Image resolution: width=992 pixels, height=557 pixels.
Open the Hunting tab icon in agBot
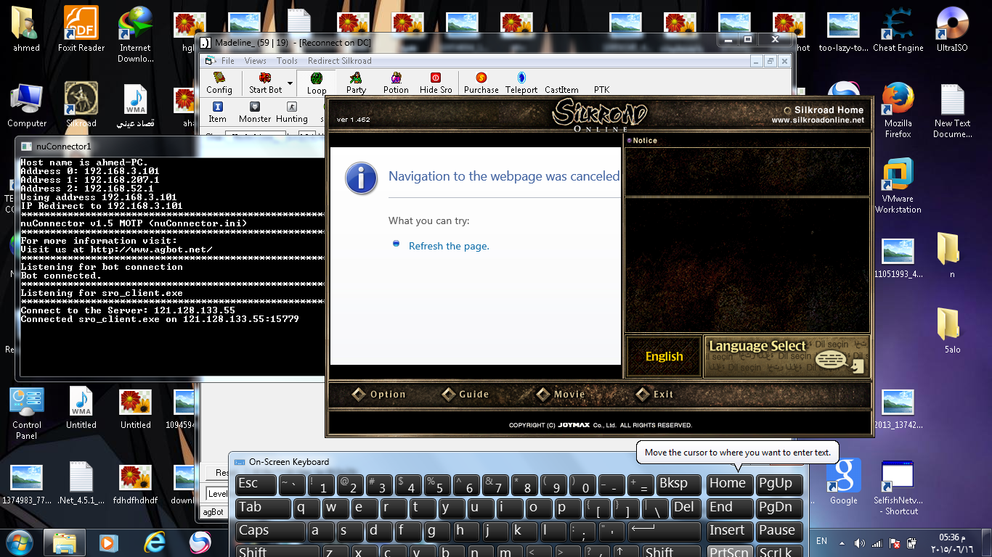click(292, 112)
